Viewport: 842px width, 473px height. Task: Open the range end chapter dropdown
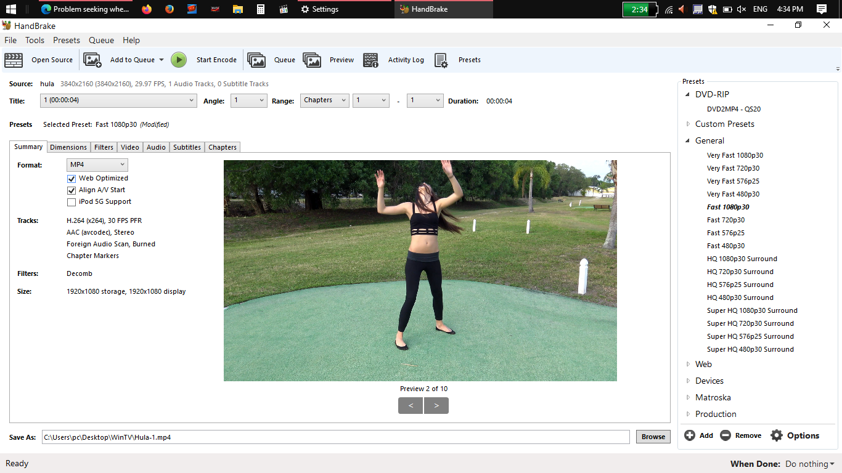click(425, 100)
